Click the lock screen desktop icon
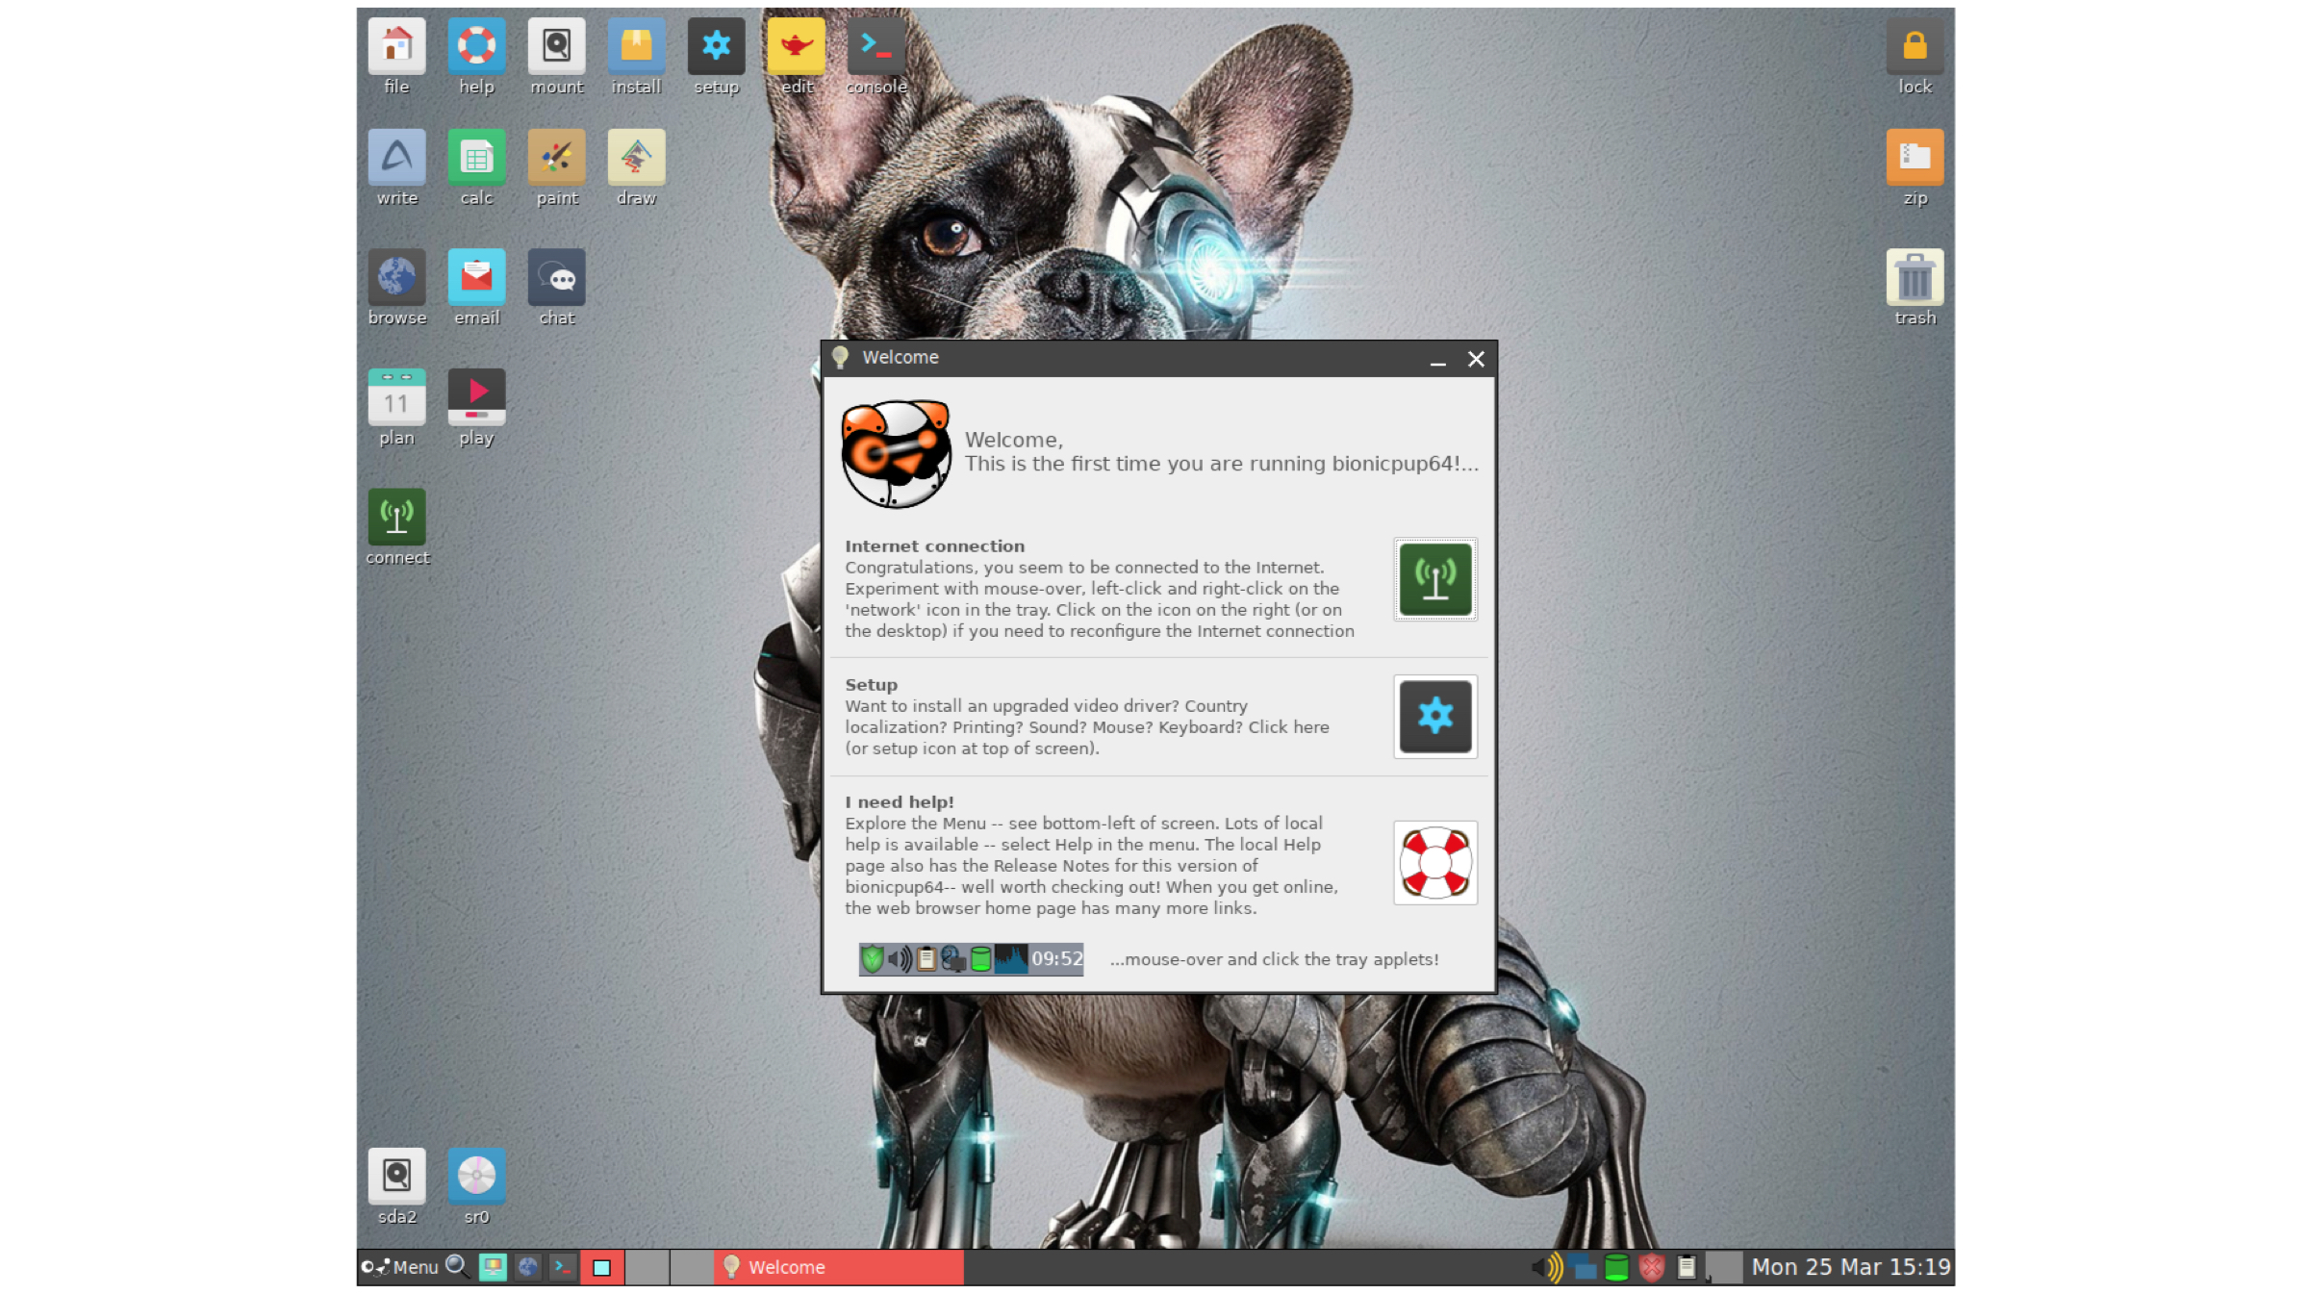 tap(1914, 46)
